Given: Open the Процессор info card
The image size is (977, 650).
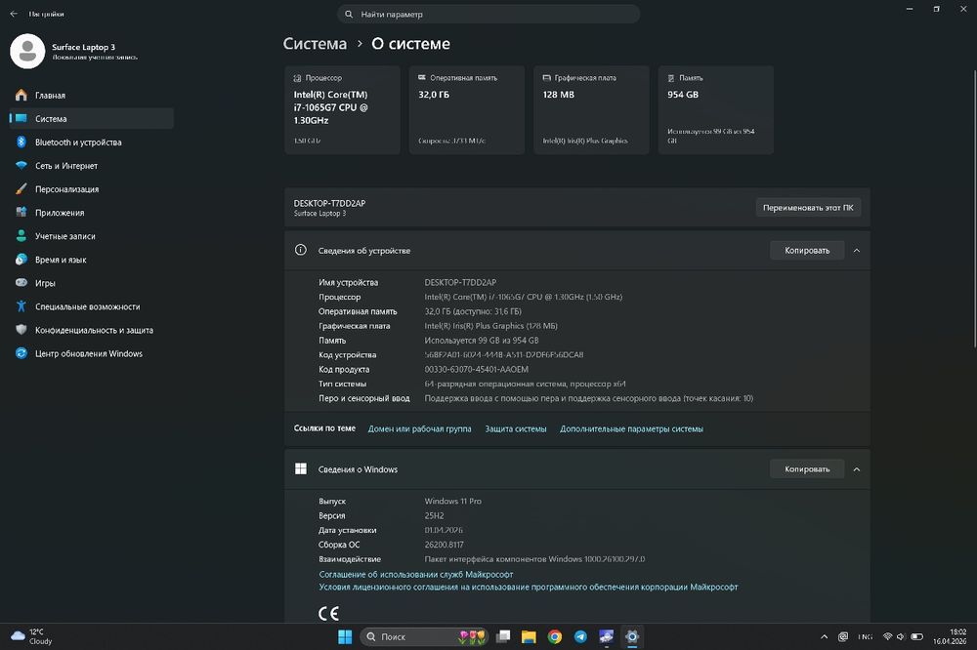Looking at the screenshot, I should [342, 109].
